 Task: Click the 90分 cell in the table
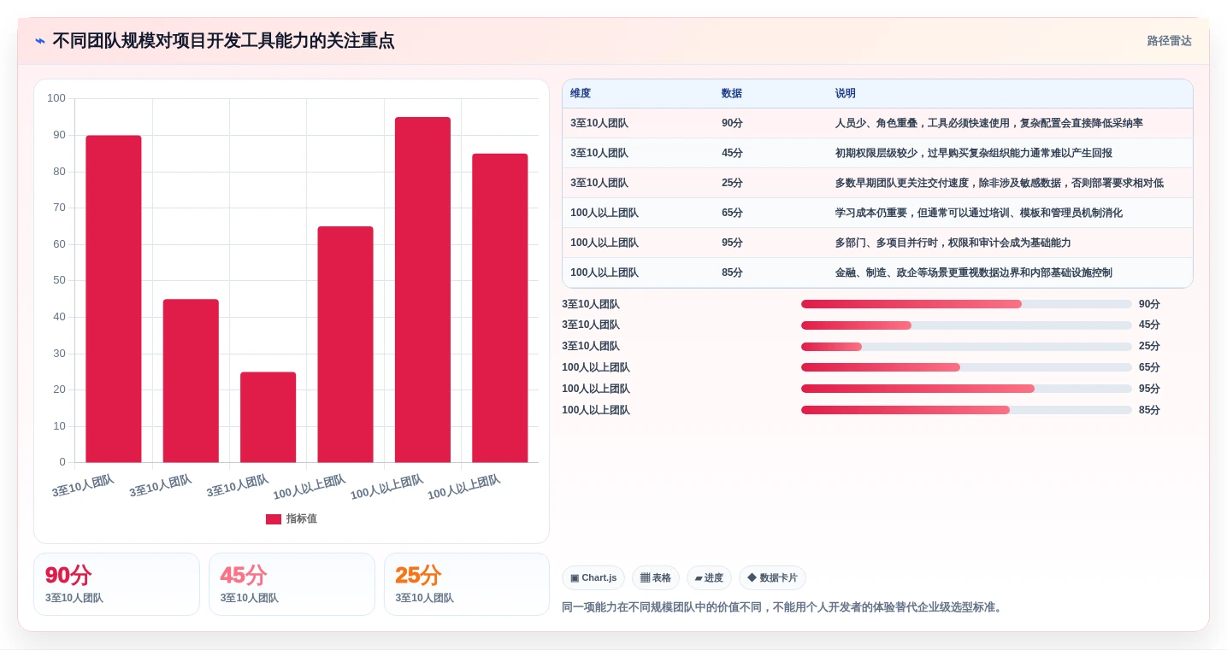732,123
